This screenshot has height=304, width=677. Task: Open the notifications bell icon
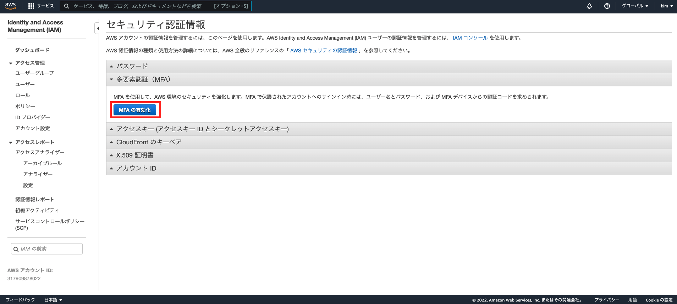(589, 6)
